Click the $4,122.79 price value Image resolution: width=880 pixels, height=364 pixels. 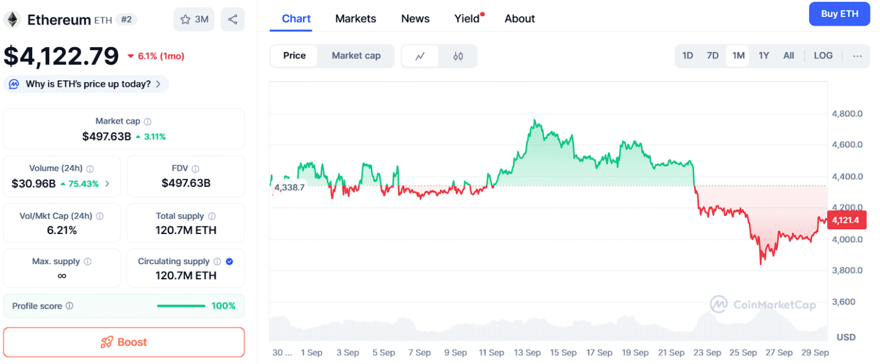[62, 56]
